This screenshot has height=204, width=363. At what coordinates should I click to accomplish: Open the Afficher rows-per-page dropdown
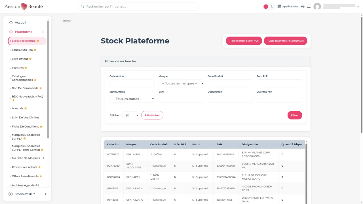click(131, 115)
